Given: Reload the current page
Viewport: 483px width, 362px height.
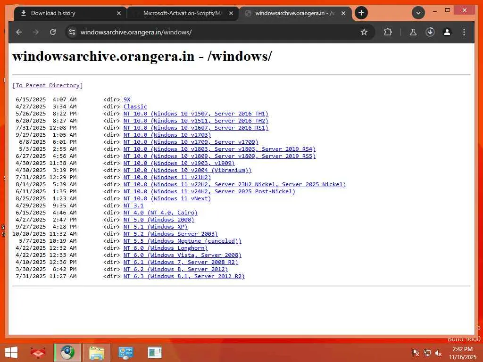Looking at the screenshot, I should 53,32.
